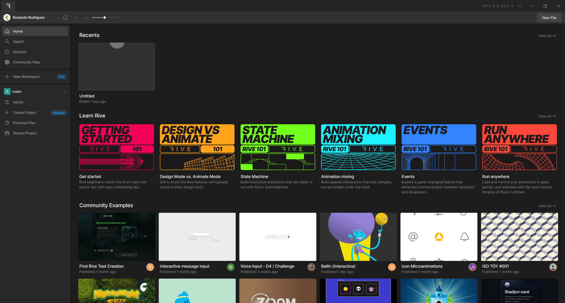Click the Upgrade badge beside Create Project
Viewport: 565px width, 303px height.
pyautogui.click(x=58, y=113)
